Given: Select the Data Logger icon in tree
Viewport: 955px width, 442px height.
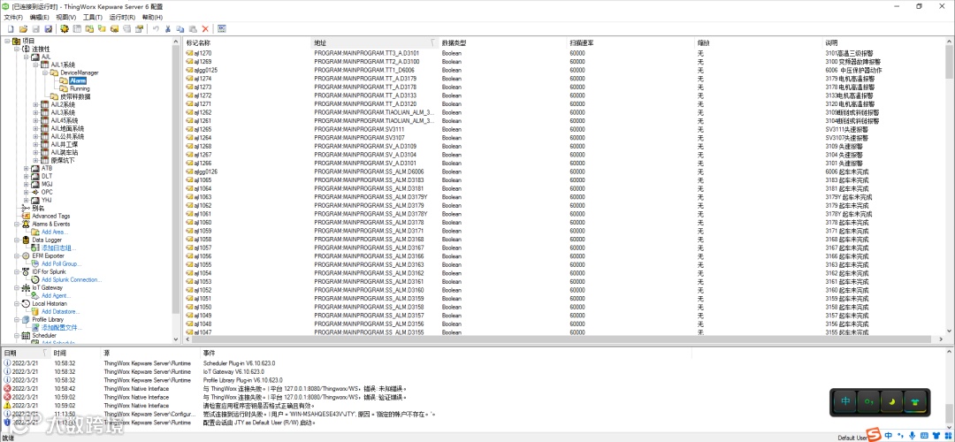Looking at the screenshot, I should (26, 240).
